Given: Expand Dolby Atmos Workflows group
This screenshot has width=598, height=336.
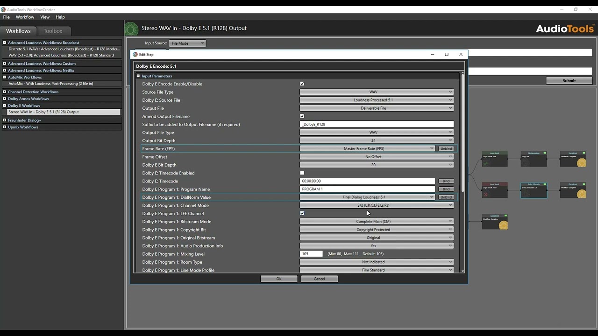Looking at the screenshot, I should tap(5, 99).
